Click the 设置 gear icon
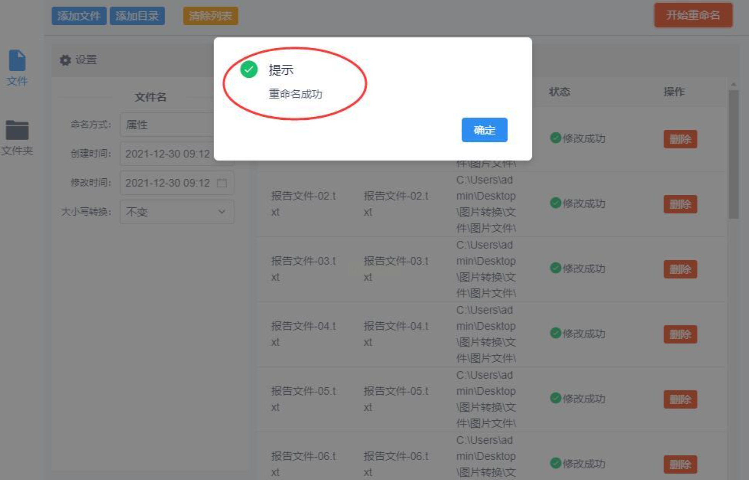The image size is (749, 480). click(65, 60)
